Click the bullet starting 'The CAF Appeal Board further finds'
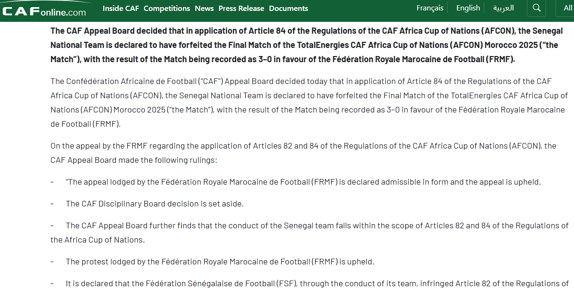The height and width of the screenshot is (291, 574). tap(309, 233)
